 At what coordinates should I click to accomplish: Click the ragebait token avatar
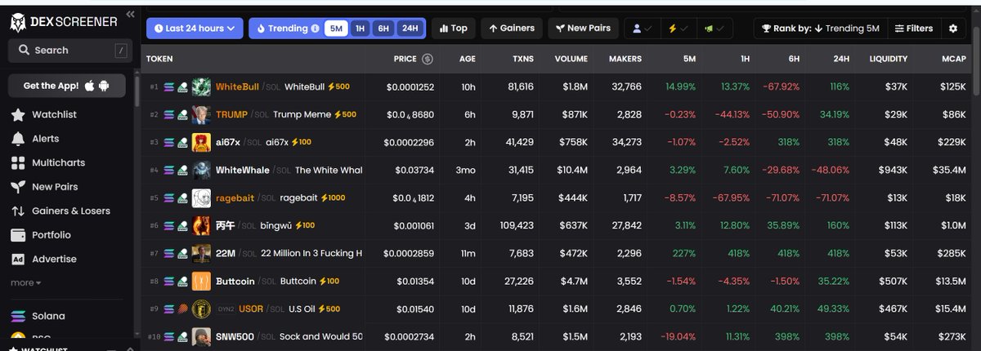point(201,198)
